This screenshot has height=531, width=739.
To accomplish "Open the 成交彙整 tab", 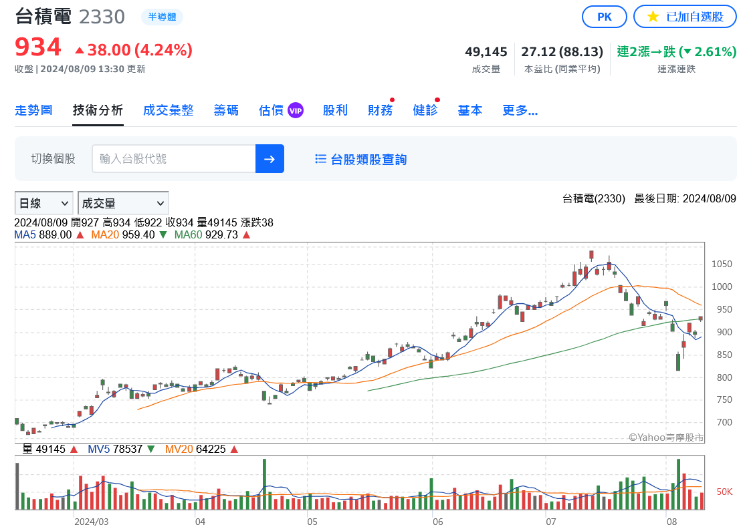I will pos(169,111).
